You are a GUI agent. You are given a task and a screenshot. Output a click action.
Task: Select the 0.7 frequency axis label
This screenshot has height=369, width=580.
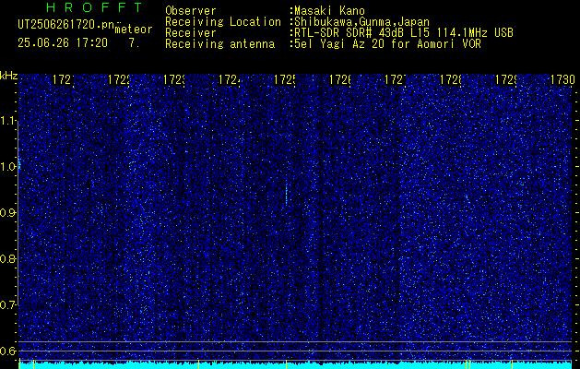coord(8,305)
